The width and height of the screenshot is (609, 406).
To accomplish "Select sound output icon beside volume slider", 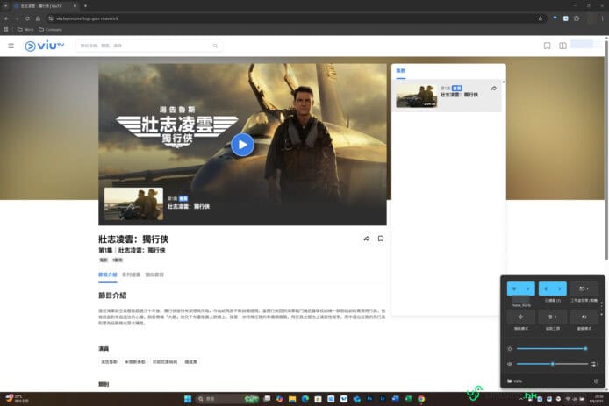I will pos(594,364).
